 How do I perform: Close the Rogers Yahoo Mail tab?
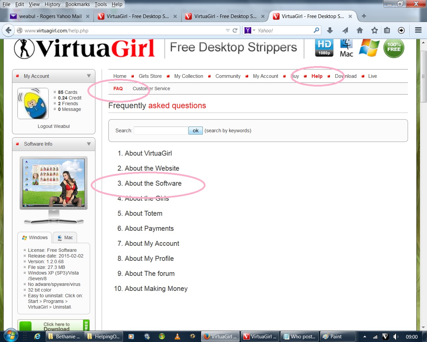88,16
